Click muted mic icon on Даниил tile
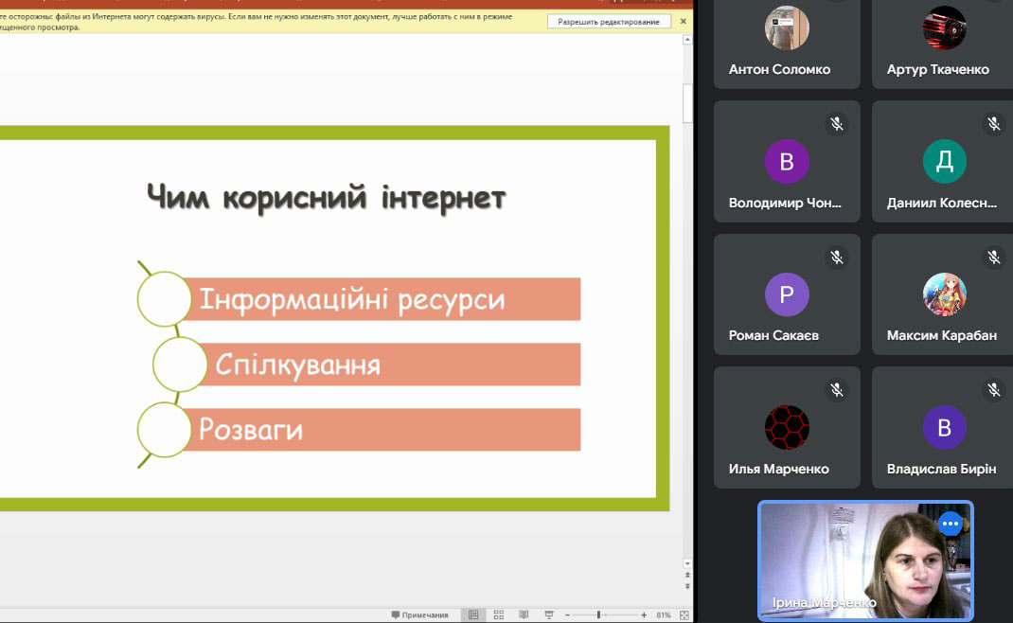The height and width of the screenshot is (623, 1013). coord(994,123)
